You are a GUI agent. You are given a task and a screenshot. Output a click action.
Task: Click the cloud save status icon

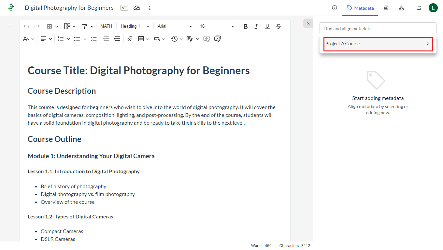tap(137, 8)
